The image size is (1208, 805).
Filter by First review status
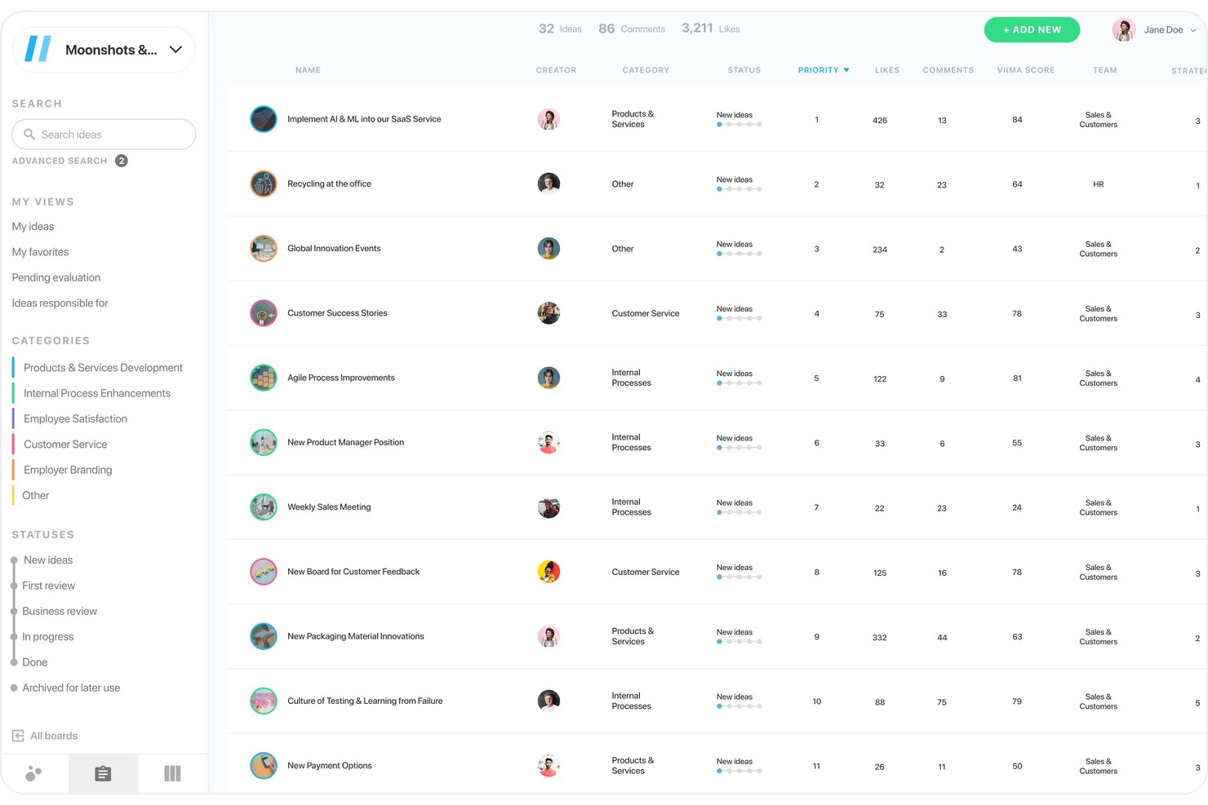[48, 586]
